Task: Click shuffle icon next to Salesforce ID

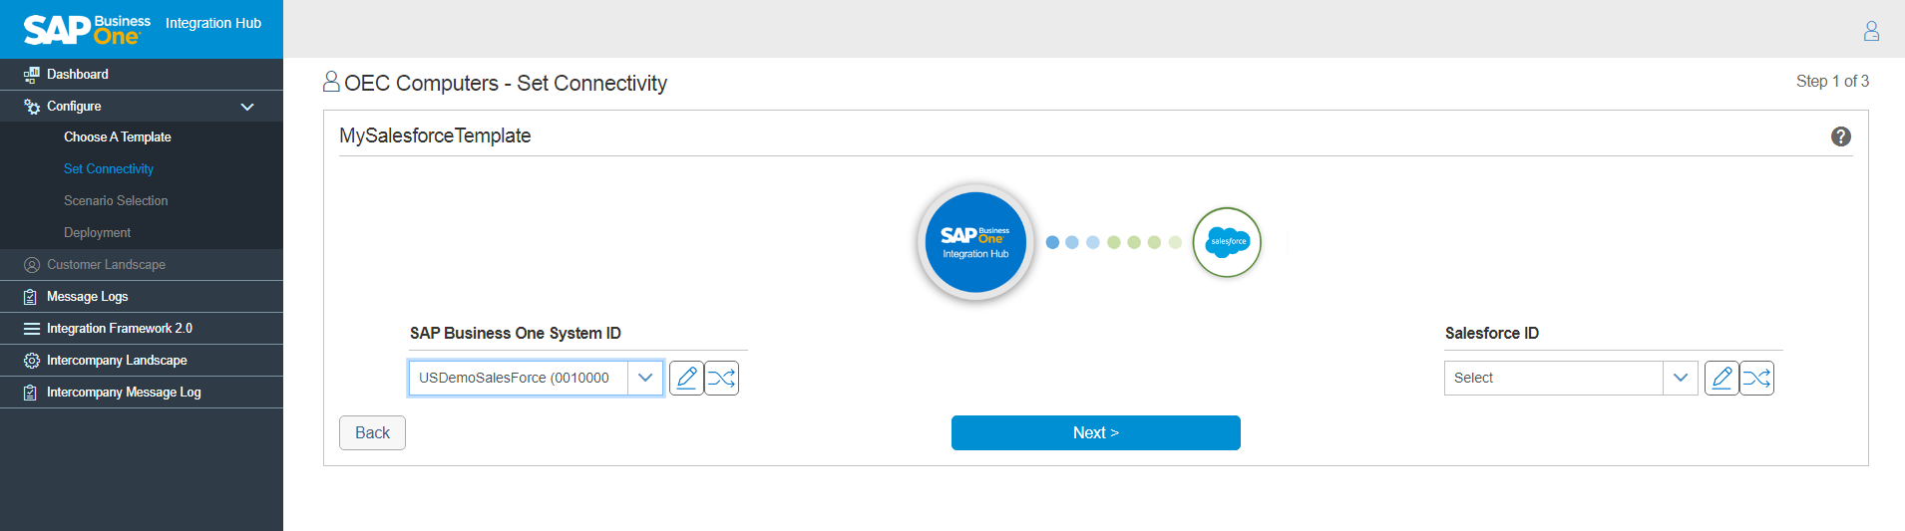Action: (x=1756, y=379)
